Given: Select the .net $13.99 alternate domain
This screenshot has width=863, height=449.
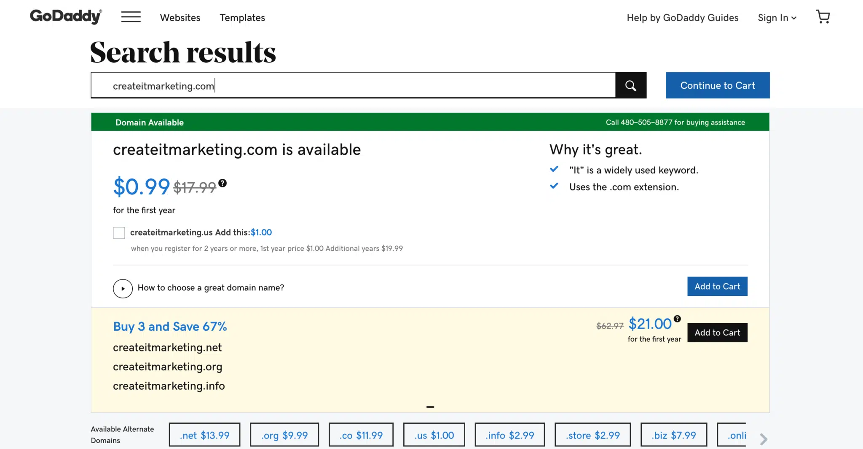Looking at the screenshot, I should (204, 435).
